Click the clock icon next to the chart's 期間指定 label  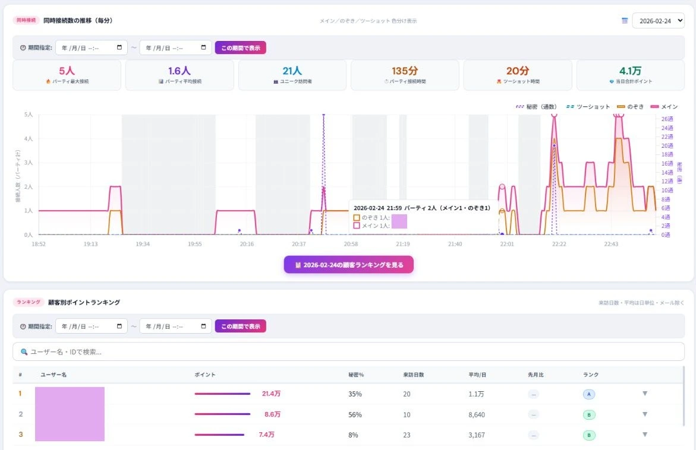coord(23,48)
